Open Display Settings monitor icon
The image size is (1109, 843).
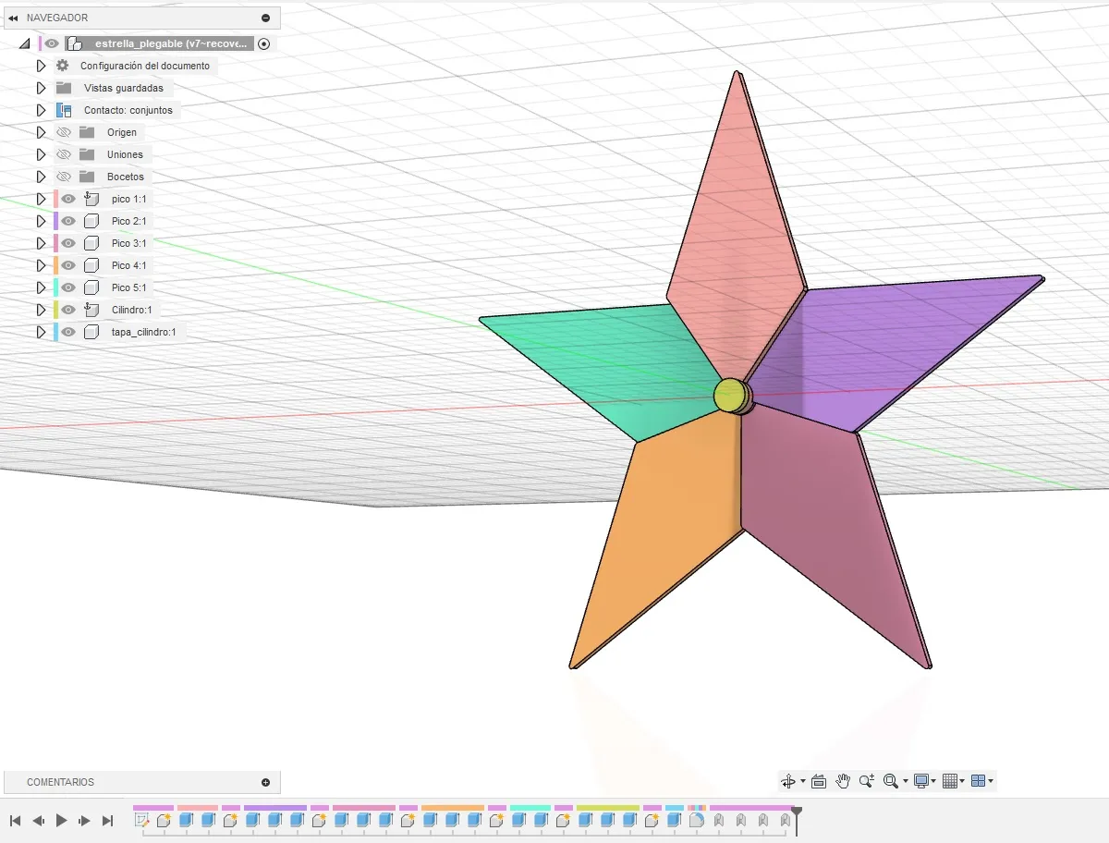[920, 781]
